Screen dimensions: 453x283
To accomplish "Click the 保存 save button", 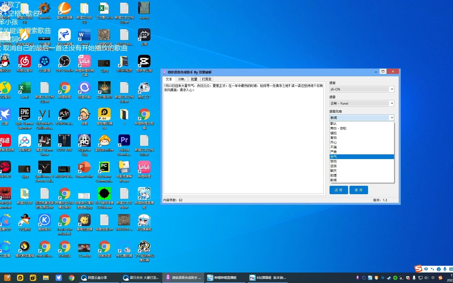I will click(359, 190).
